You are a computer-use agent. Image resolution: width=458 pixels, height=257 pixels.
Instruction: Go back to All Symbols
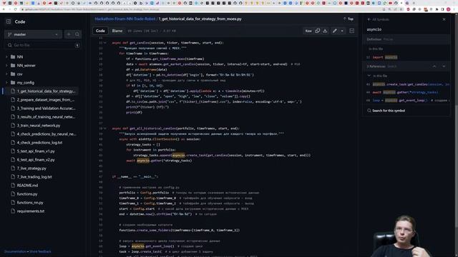[x=379, y=19]
